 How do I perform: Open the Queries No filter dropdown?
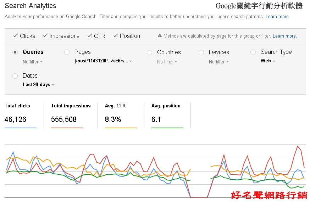33,62
